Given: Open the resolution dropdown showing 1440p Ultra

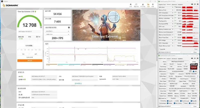Looking at the screenshot, I should coord(57,34).
